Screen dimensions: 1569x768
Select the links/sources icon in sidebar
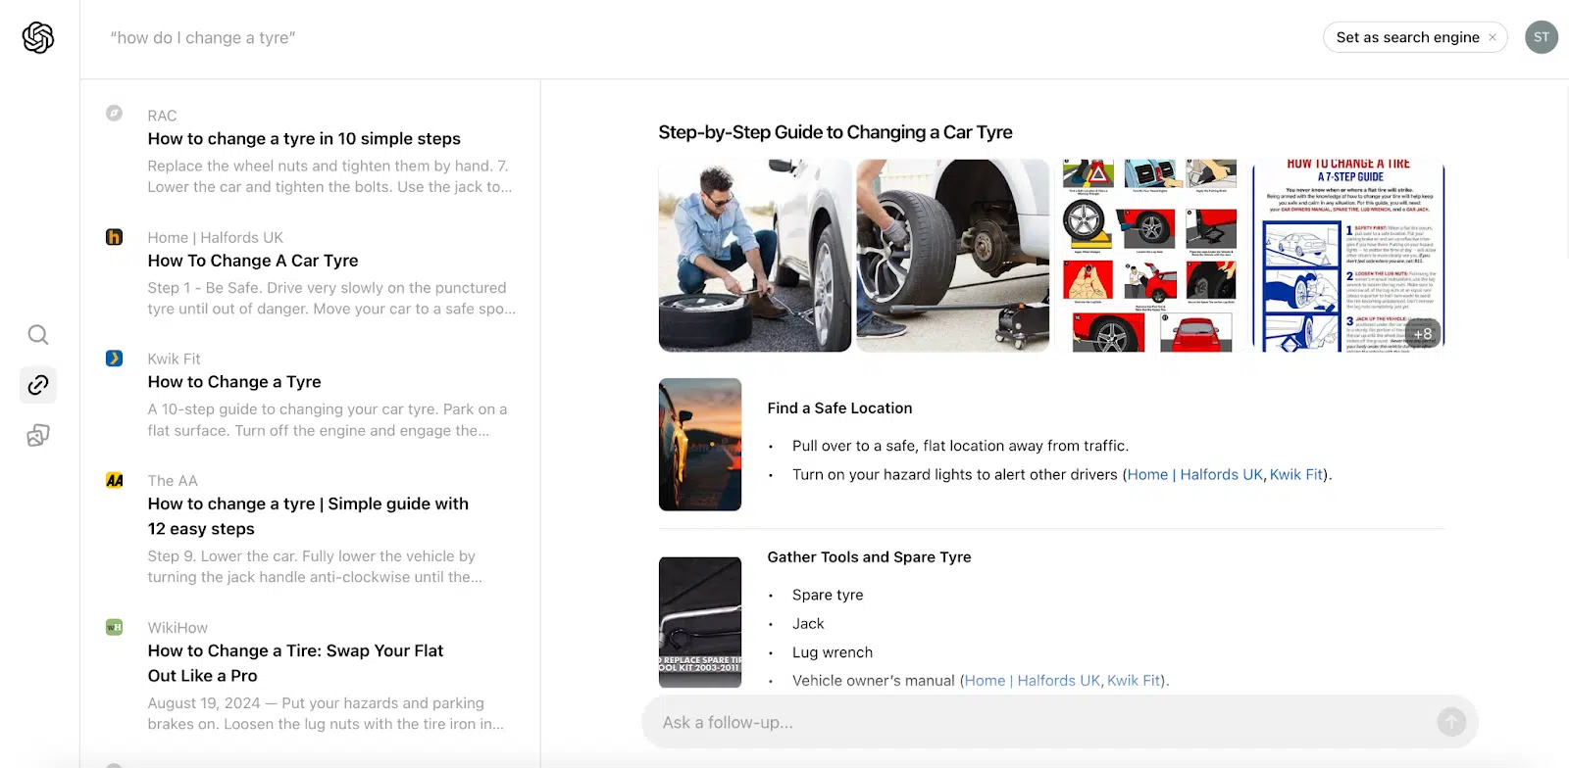38,385
